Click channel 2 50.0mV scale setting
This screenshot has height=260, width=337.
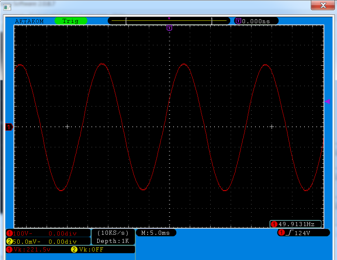pos(27,242)
